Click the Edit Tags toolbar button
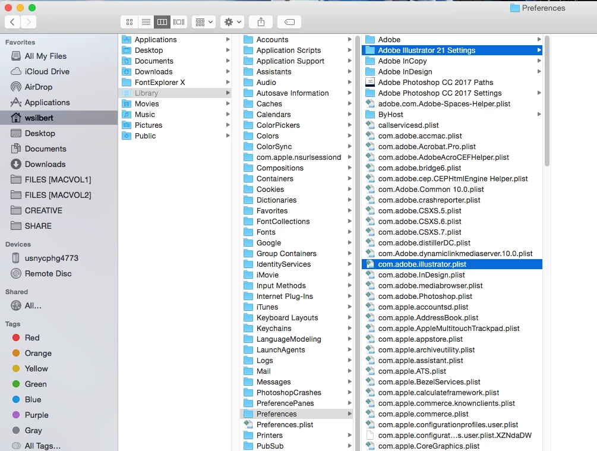 point(289,22)
